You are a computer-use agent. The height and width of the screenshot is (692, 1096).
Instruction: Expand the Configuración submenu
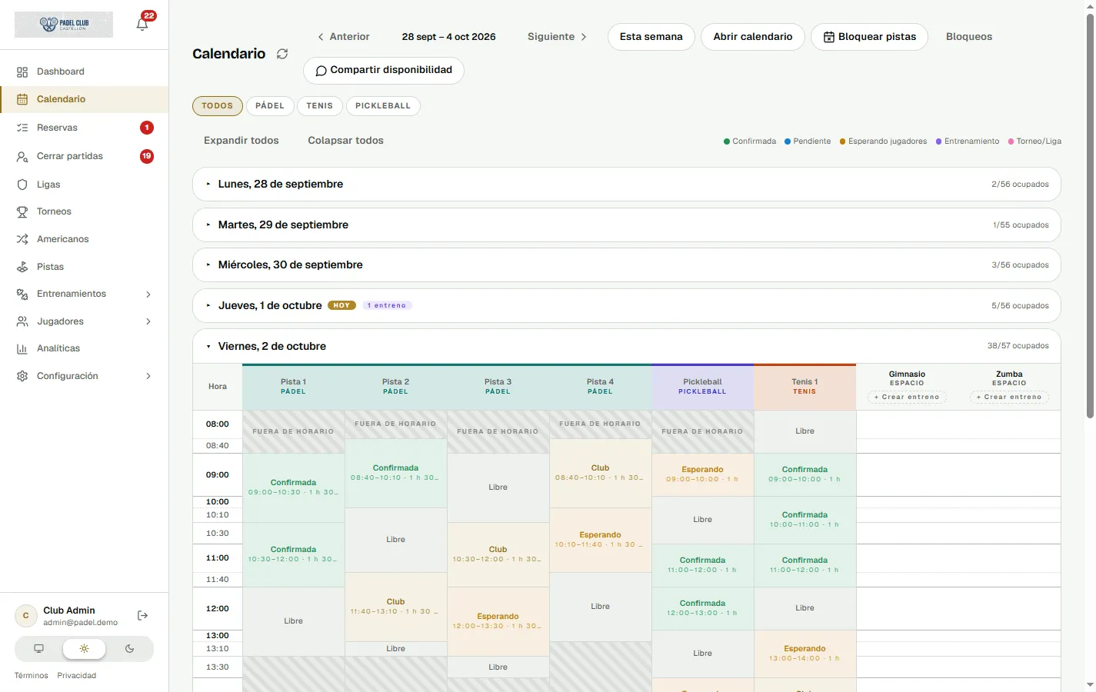pyautogui.click(x=148, y=376)
